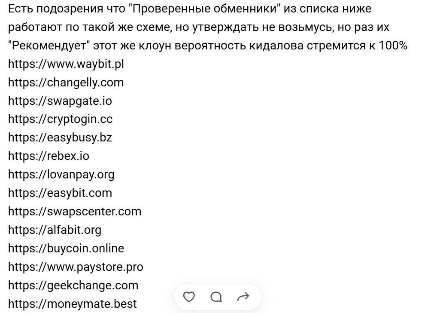The width and height of the screenshot is (434, 313).
Task: Open the waybit.pl link
Action: 66,64
